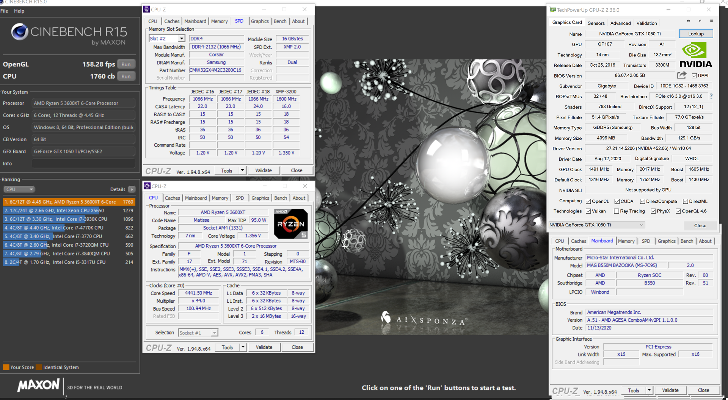Switch to Graphics tab in SPD window
Screen dimensions: 728x400
tap(260, 21)
